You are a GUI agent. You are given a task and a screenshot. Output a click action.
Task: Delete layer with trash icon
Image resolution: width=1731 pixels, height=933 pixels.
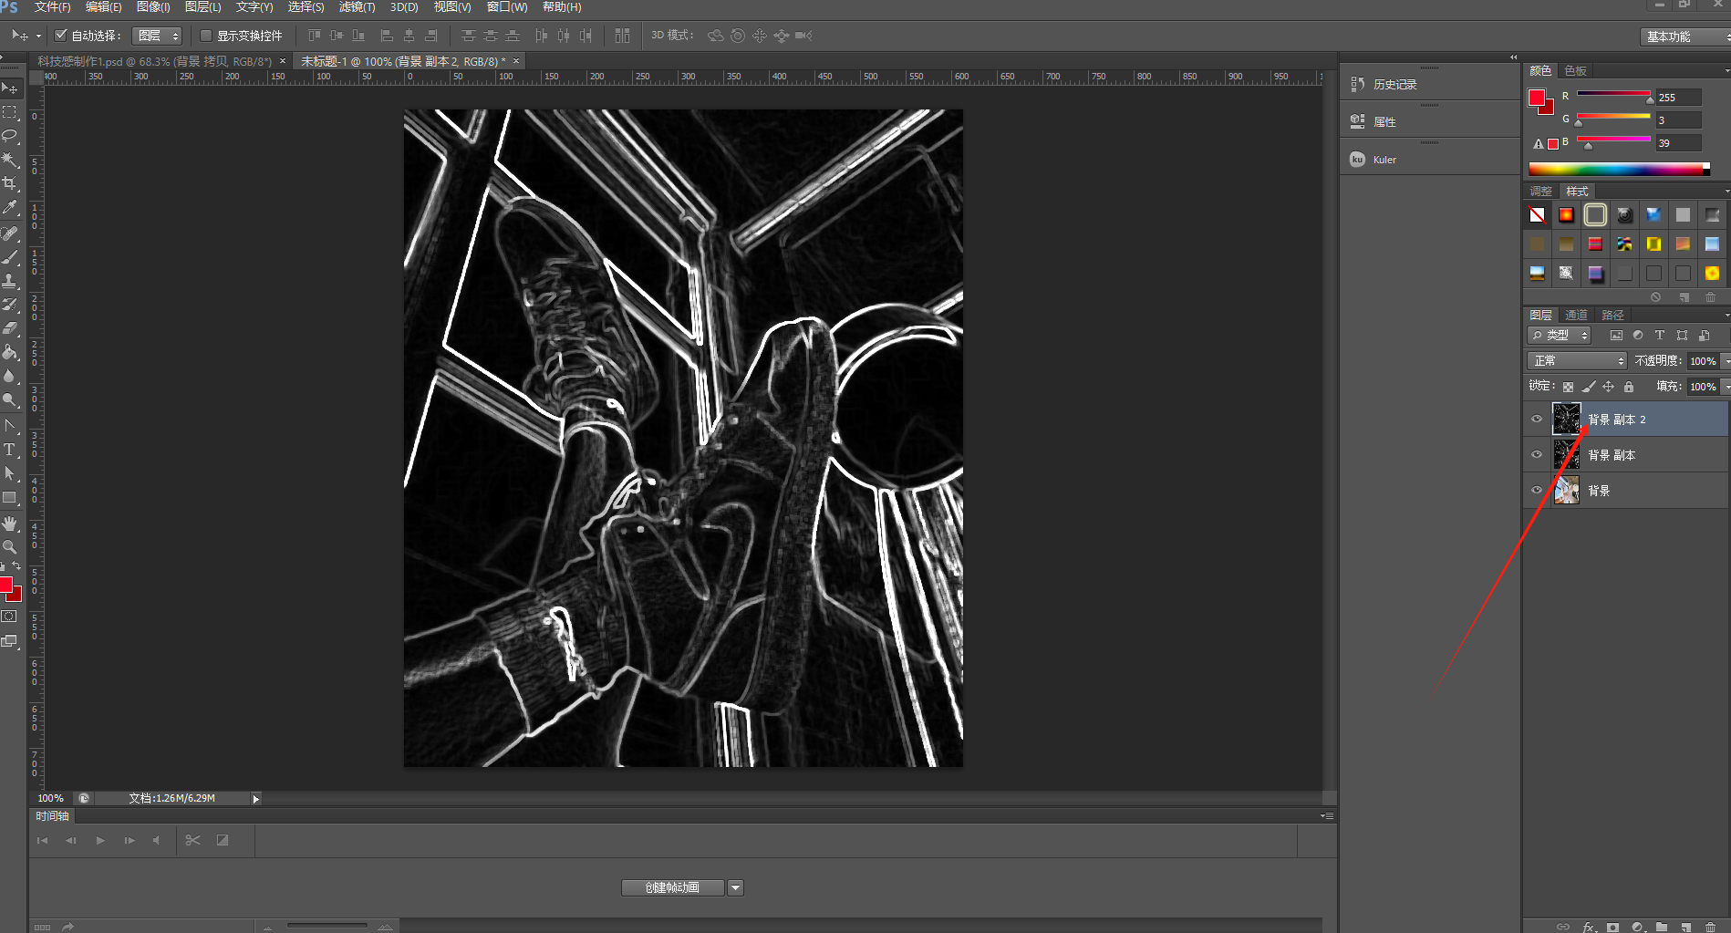click(x=1710, y=927)
